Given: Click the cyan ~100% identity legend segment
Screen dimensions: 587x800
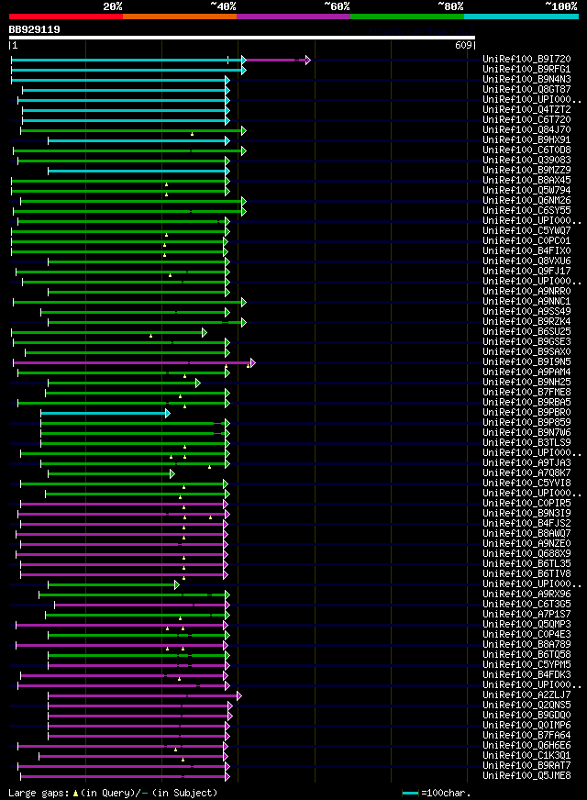Looking at the screenshot, I should 521,17.
